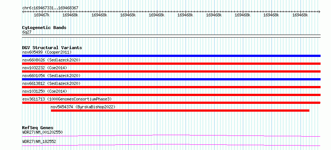Click the red bar under nsv1031250
Viewport: 331px width, 150px height.
click(171, 95)
